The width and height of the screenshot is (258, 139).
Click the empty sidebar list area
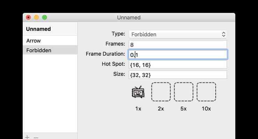[x=50, y=93]
